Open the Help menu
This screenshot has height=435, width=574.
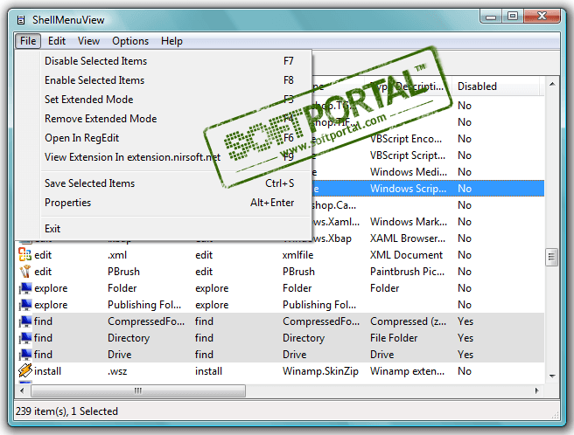coord(171,41)
